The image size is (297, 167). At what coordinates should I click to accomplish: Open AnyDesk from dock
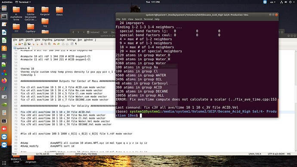4,129
